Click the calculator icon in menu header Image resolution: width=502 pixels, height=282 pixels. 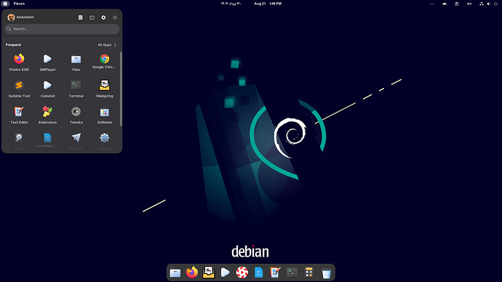pyautogui.click(x=80, y=17)
